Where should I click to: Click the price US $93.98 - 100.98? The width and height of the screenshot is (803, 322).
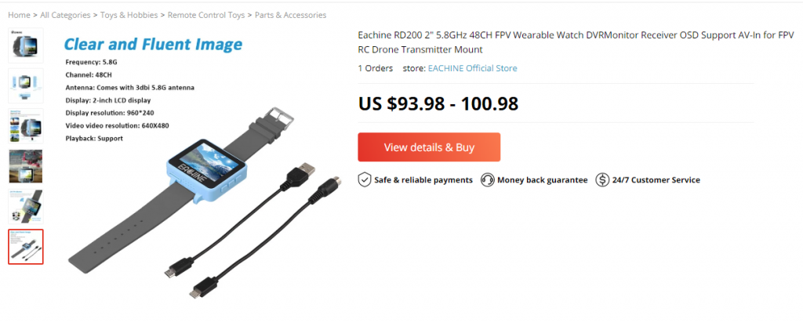(438, 103)
